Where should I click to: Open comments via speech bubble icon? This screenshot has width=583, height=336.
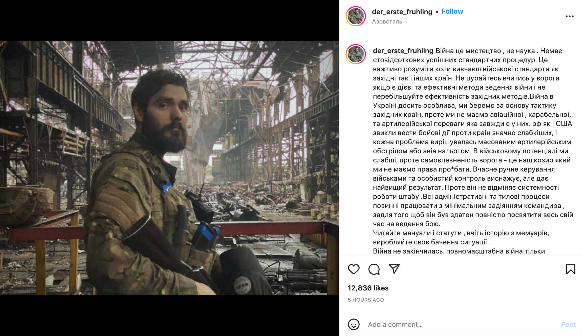(374, 269)
